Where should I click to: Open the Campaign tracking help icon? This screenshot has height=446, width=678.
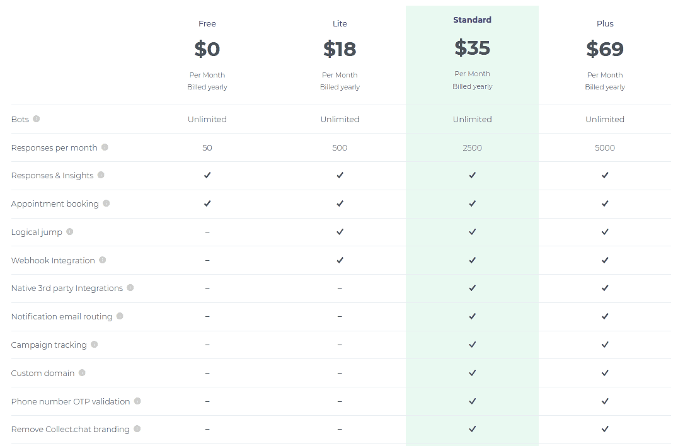click(94, 345)
